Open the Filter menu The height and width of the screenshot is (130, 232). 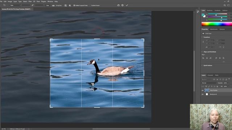click(30, 1)
